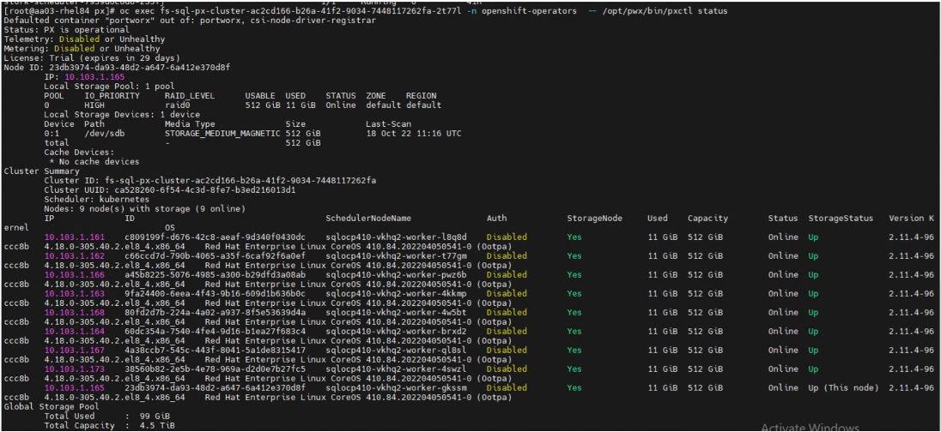Click the StorageStatus column header
Screen dimensions: 941x432
tap(841, 218)
